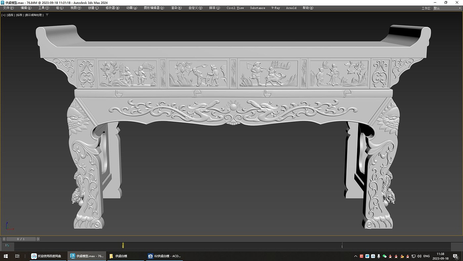
Task: Open the notification center icon
Action: (456, 256)
